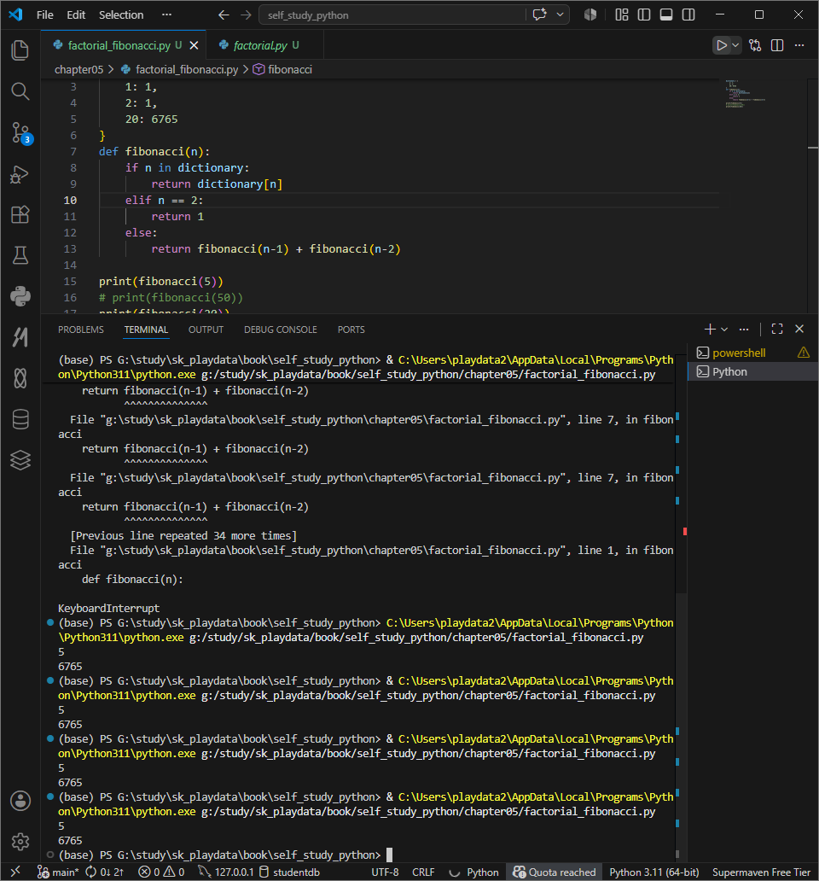Open the stacked layers icon in activity bar
Screen dimensions: 819x881
tap(20, 460)
